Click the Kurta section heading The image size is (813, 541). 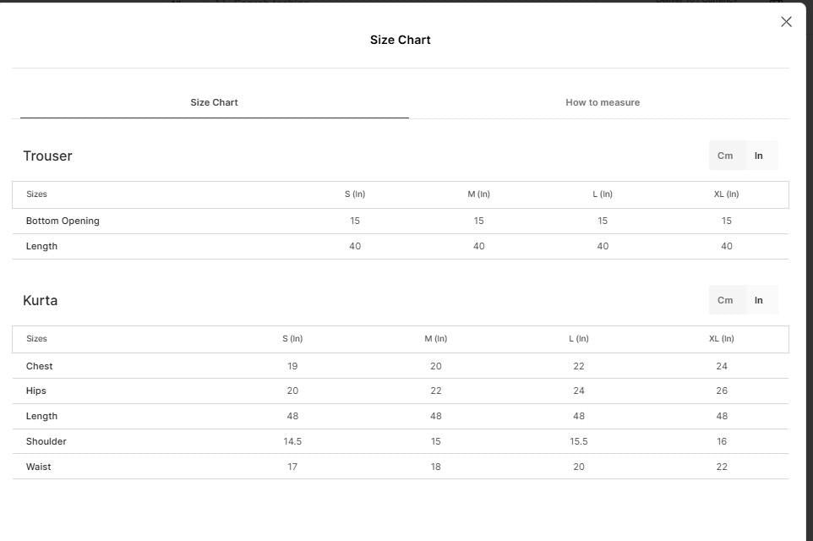40,300
